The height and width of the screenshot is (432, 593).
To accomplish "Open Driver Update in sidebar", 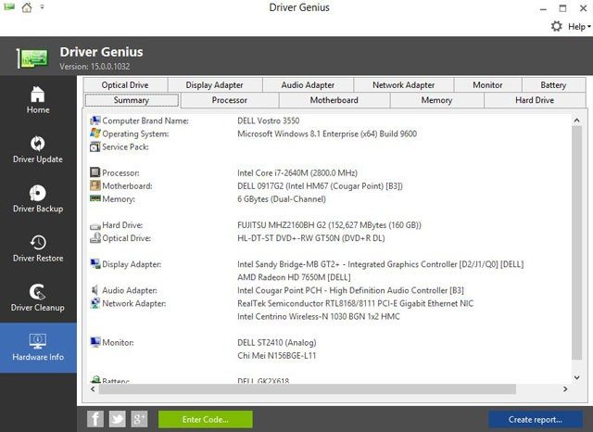I will pos(38,149).
